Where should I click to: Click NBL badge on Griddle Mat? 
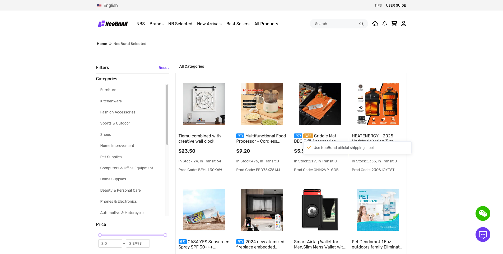tap(308, 136)
